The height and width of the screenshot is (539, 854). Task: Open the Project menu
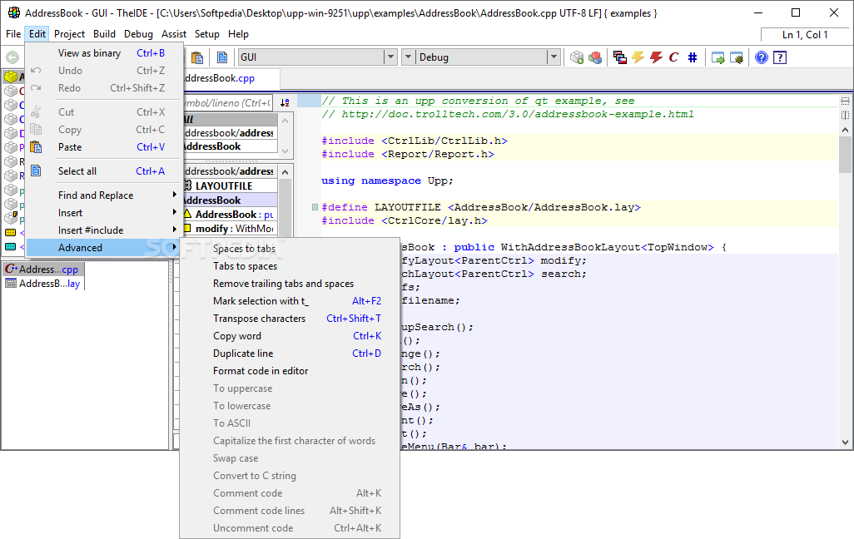pos(69,34)
